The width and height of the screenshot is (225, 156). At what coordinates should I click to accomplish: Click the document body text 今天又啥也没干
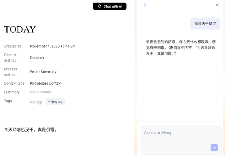point(30,130)
